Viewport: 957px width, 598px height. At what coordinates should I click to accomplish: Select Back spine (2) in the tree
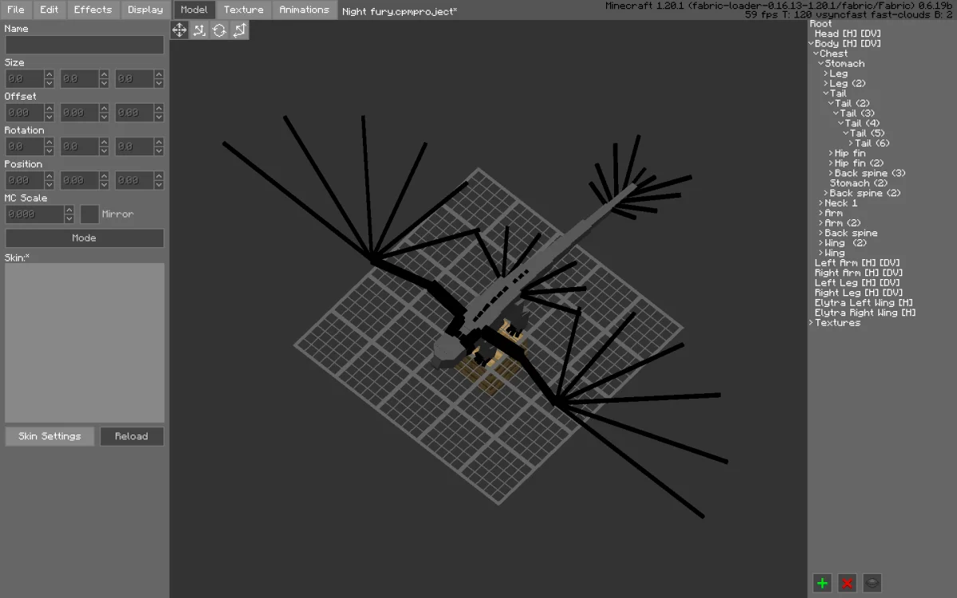coord(865,193)
